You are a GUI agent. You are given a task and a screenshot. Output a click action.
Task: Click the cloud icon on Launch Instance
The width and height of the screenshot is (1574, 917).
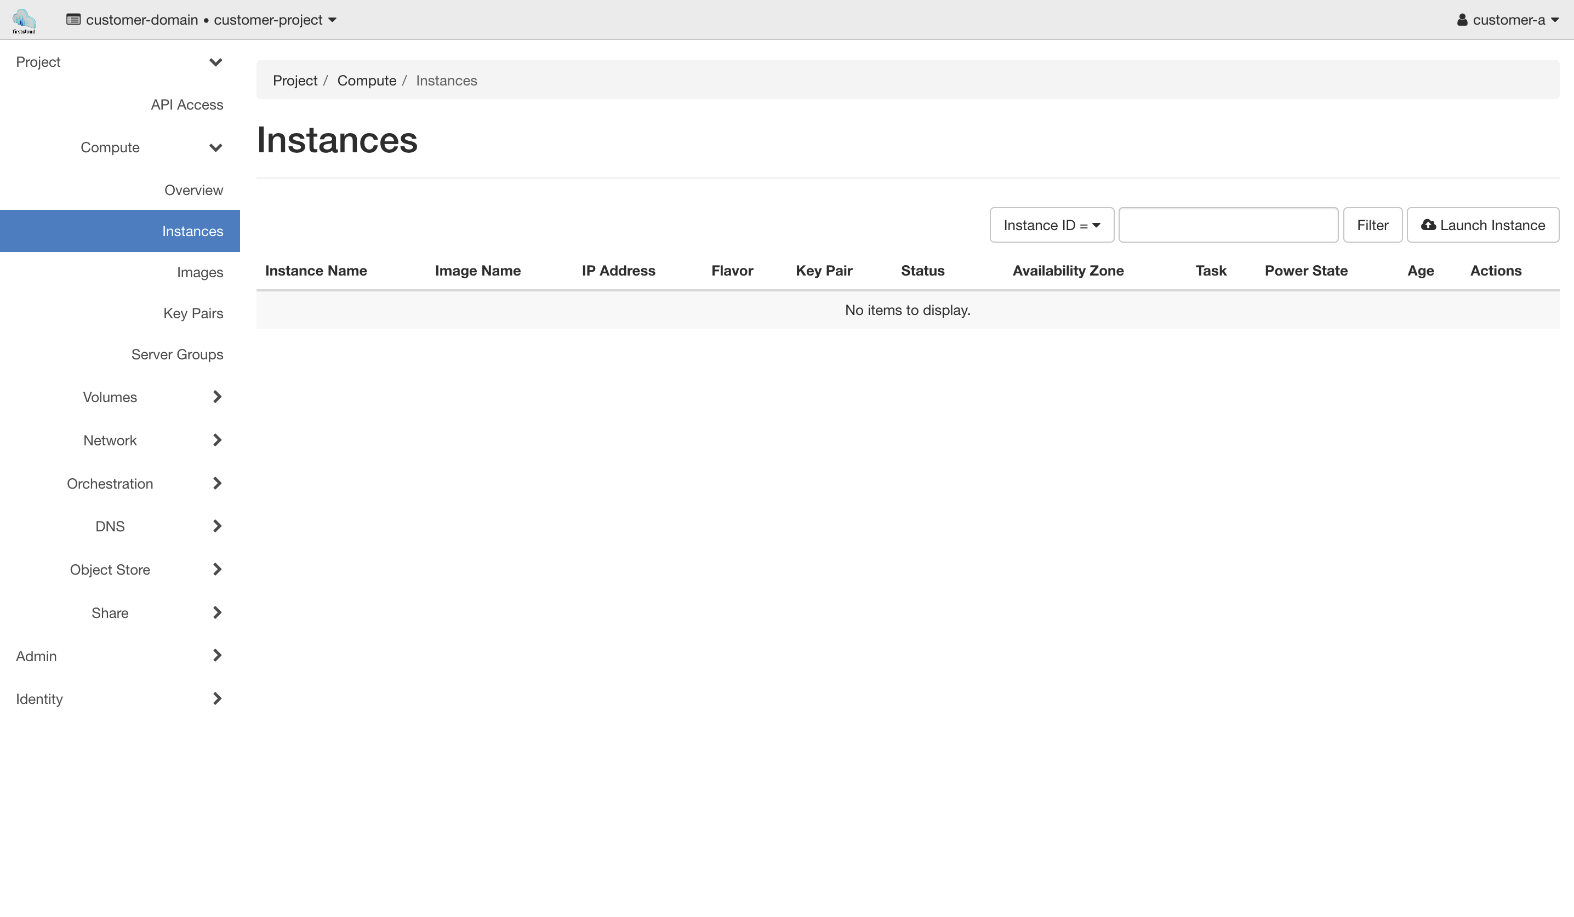1428,225
